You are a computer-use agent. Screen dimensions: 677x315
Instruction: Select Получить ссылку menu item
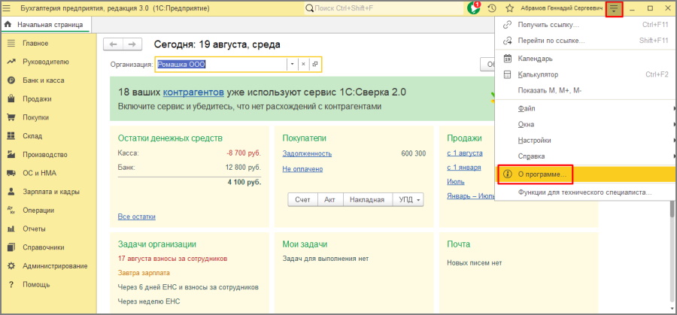[585, 25]
